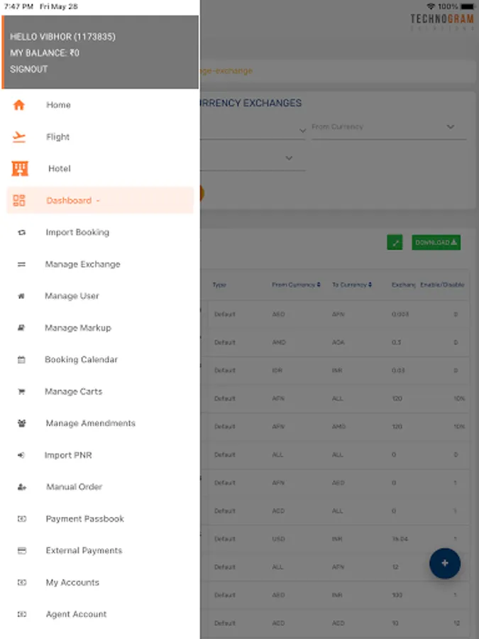Click the Agent Account icon

[x=21, y=614]
